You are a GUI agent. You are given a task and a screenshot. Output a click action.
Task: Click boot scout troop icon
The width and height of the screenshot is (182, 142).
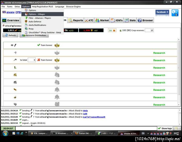pyautogui.click(x=15, y=68)
